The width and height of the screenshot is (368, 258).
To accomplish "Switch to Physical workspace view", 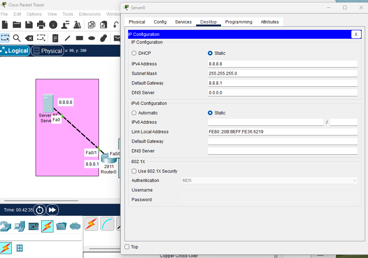I will pos(48,50).
